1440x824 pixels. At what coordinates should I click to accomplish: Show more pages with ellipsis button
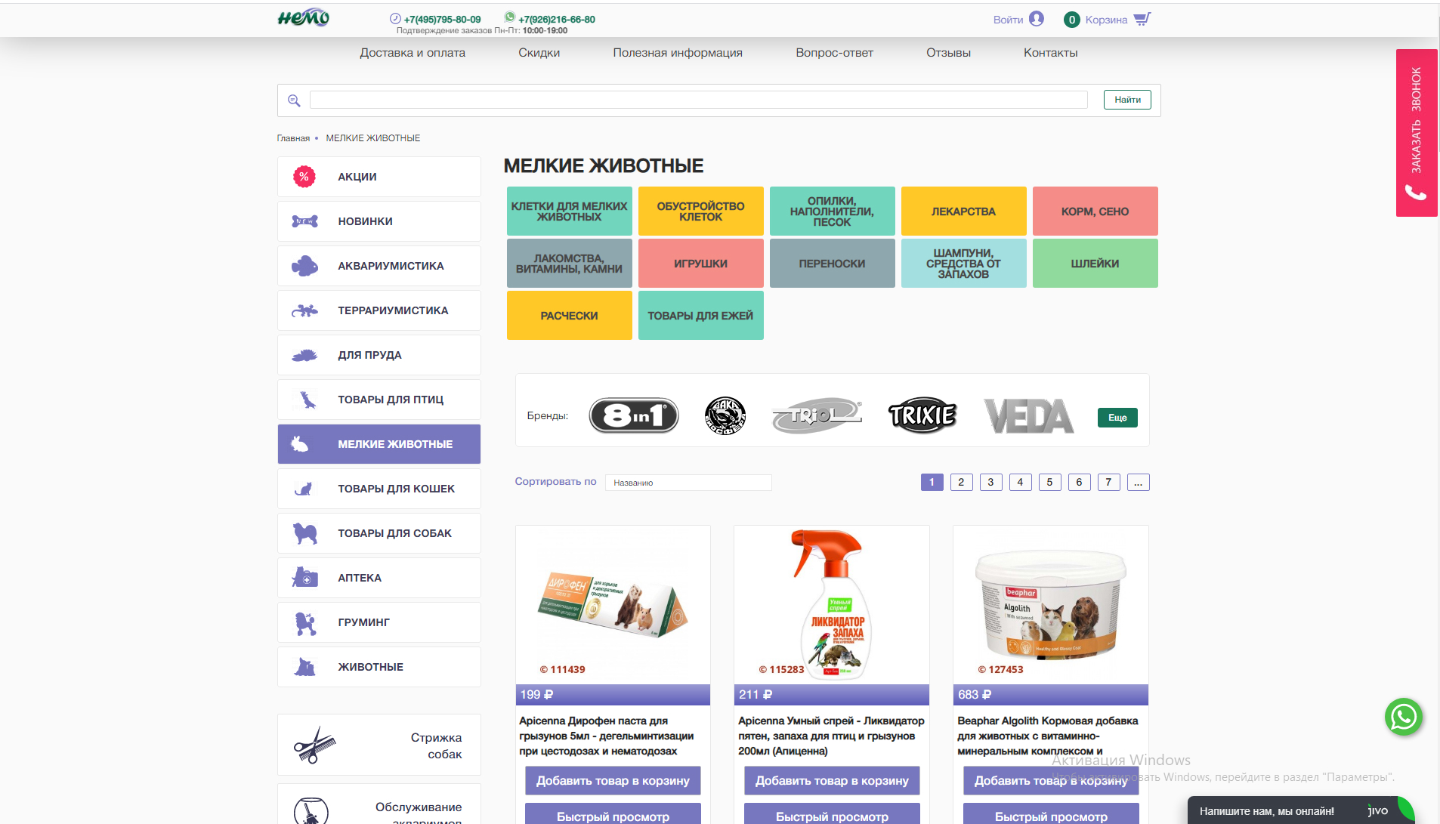tap(1138, 483)
